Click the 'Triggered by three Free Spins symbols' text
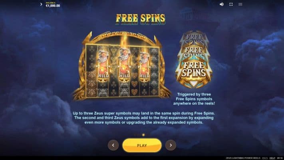The height and width of the screenshot is (160, 284). pyautogui.click(x=194, y=99)
